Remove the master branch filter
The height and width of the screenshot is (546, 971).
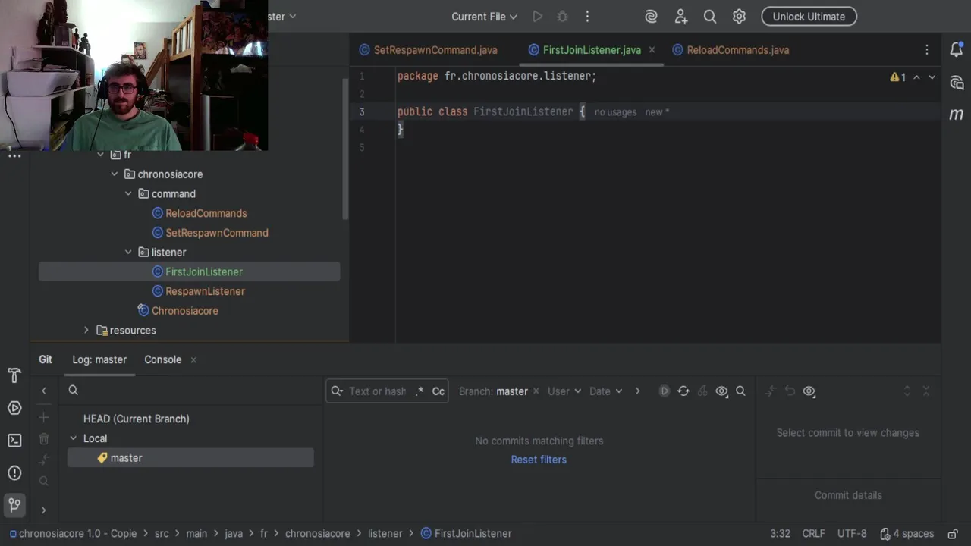click(x=536, y=391)
